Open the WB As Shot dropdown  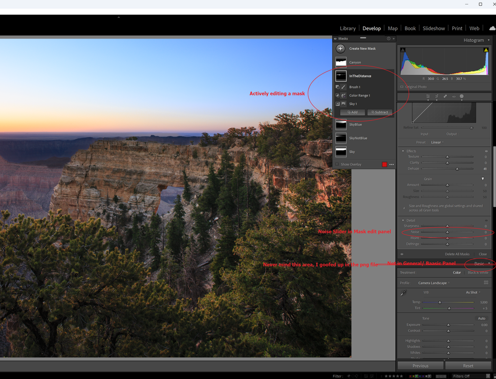[473, 292]
